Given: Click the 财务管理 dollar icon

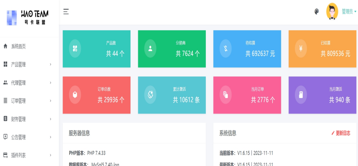Looking at the screenshot, I should pos(6,118).
